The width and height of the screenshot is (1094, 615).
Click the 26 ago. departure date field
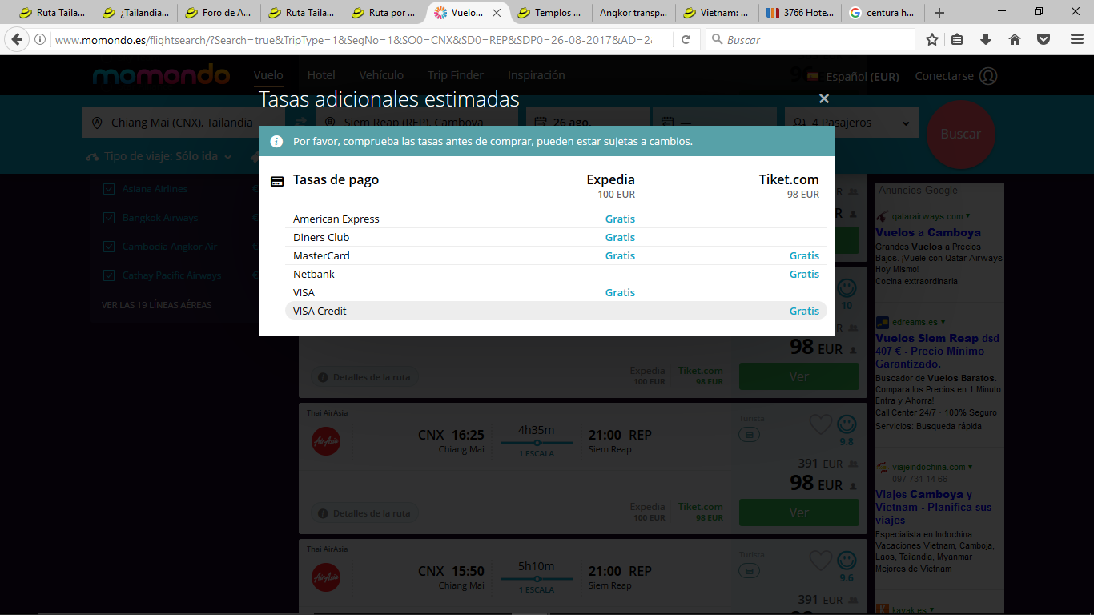click(587, 123)
